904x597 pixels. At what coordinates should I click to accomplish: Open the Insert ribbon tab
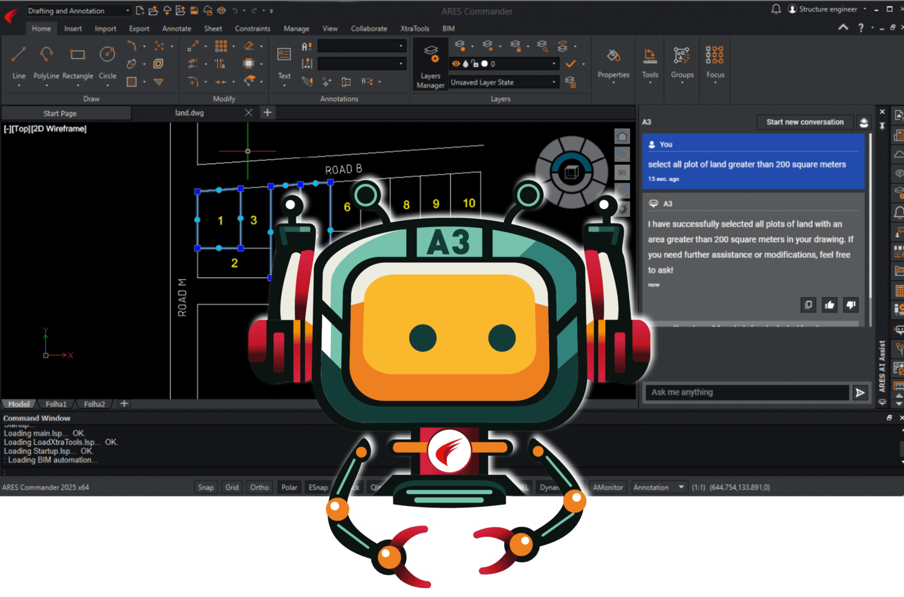[73, 28]
